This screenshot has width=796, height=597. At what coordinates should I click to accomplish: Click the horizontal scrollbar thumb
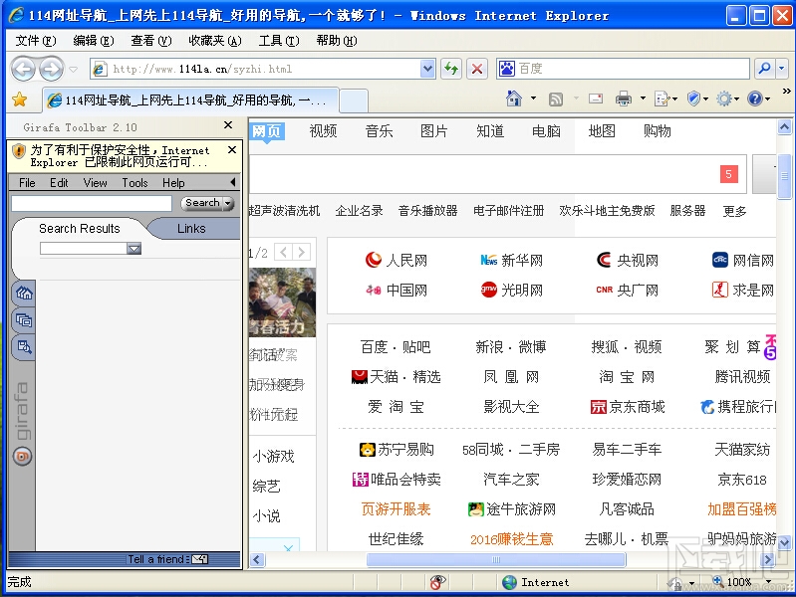click(x=496, y=560)
